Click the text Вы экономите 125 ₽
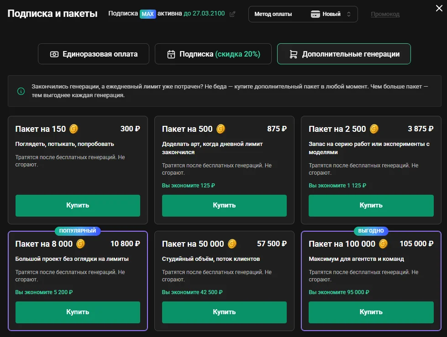Screen dimensions: 447x337 click(x=189, y=186)
